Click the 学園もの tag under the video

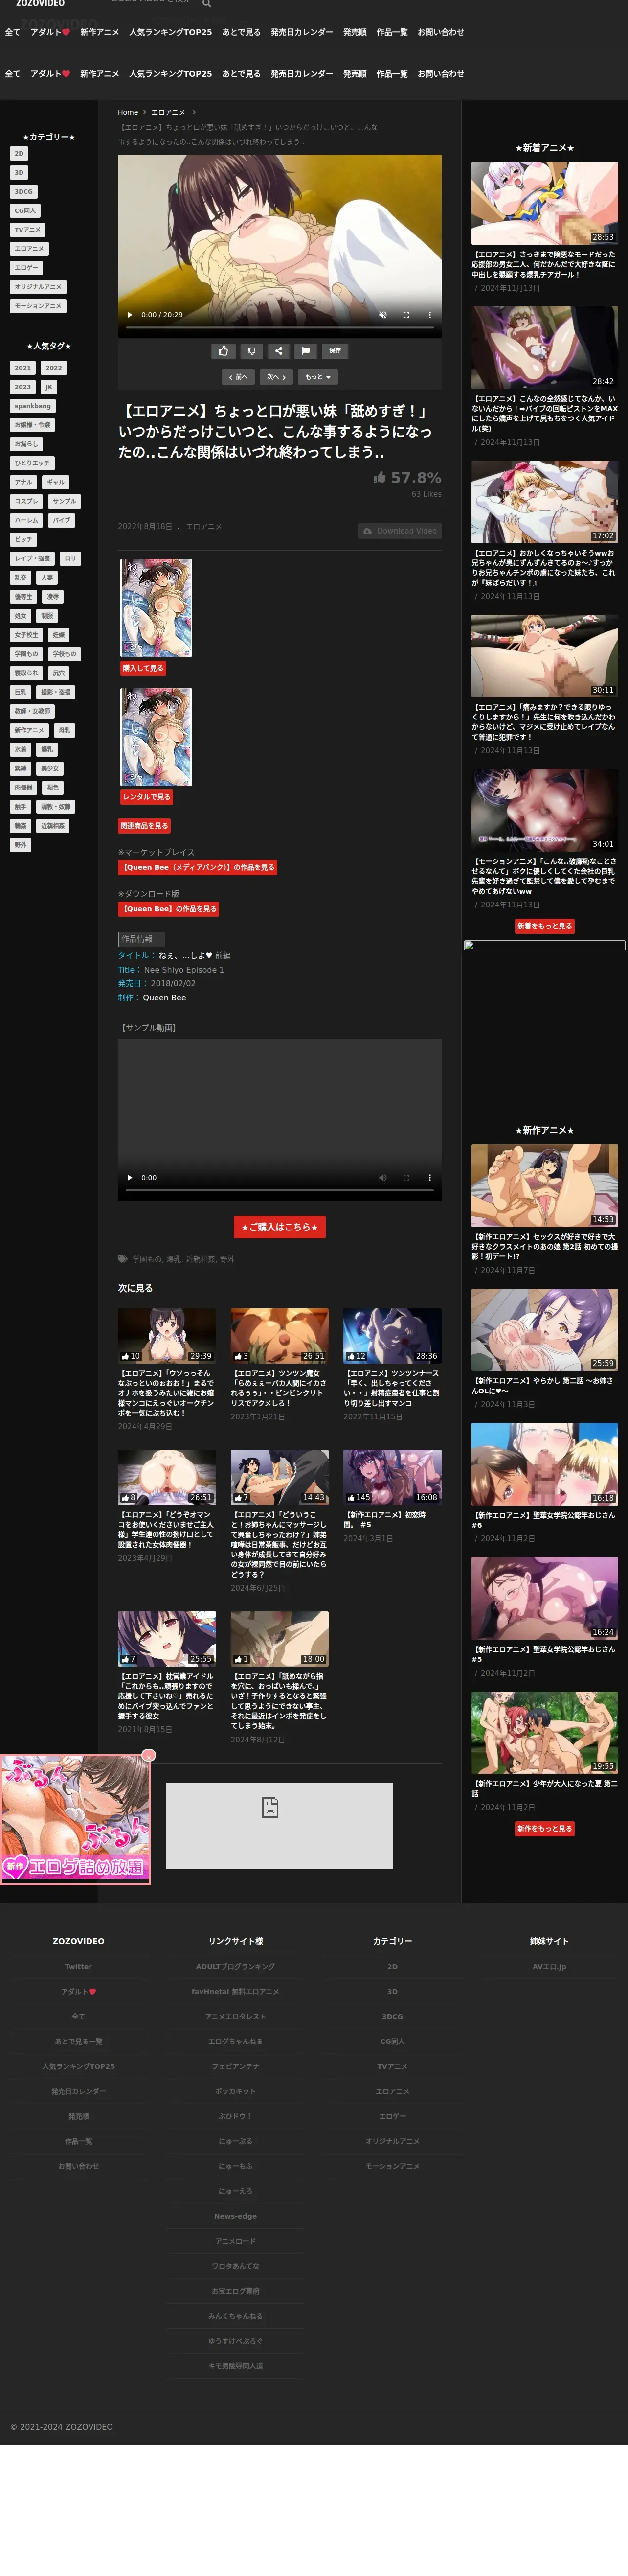[146, 1260]
